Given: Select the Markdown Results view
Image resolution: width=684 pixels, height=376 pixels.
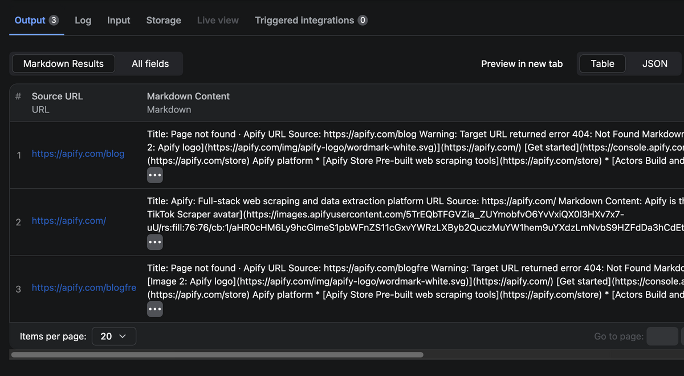Looking at the screenshot, I should coord(63,63).
